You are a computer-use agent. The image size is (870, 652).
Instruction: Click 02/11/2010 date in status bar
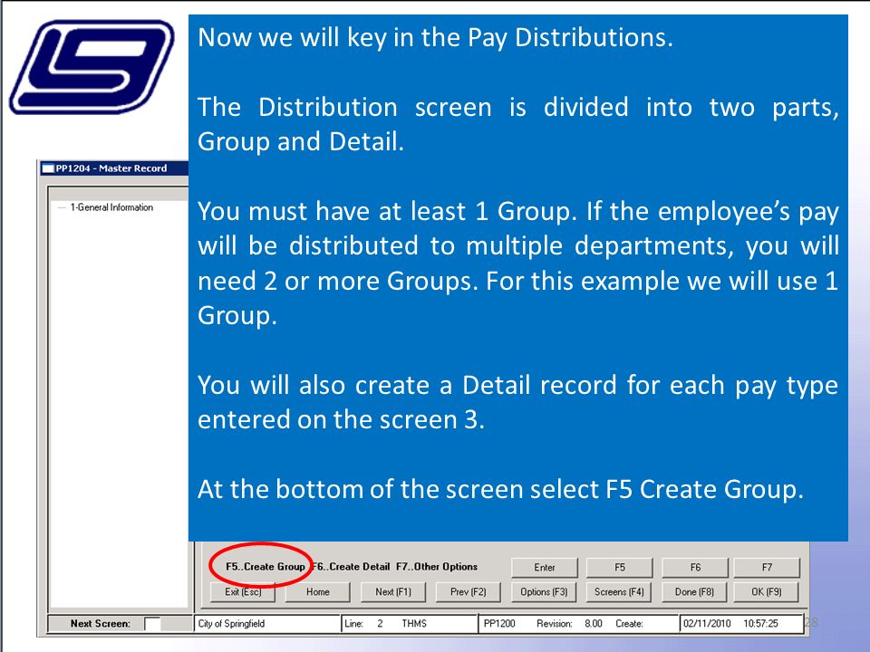tap(707, 623)
